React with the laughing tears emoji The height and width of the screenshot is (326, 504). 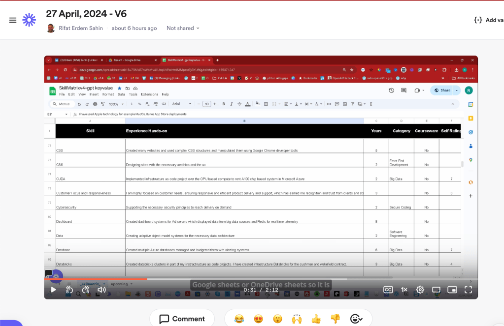pos(239,319)
